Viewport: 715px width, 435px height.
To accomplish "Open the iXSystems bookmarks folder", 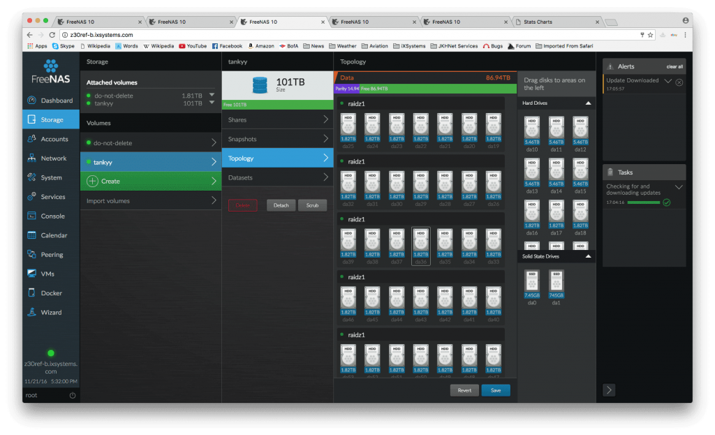I will (409, 46).
